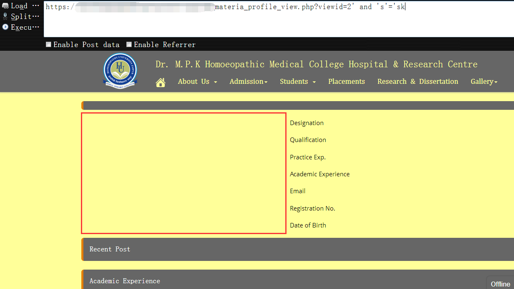
Task: Click the Academic Experience section header bar
Action: (x=297, y=280)
